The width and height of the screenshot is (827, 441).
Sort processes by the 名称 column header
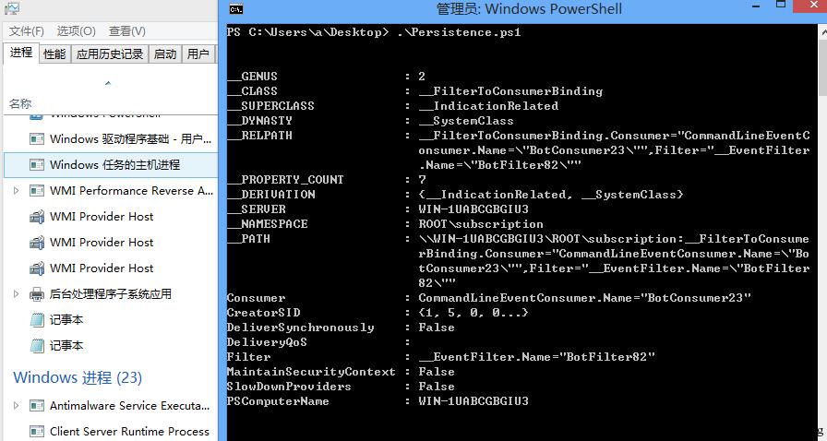pyautogui.click(x=20, y=104)
